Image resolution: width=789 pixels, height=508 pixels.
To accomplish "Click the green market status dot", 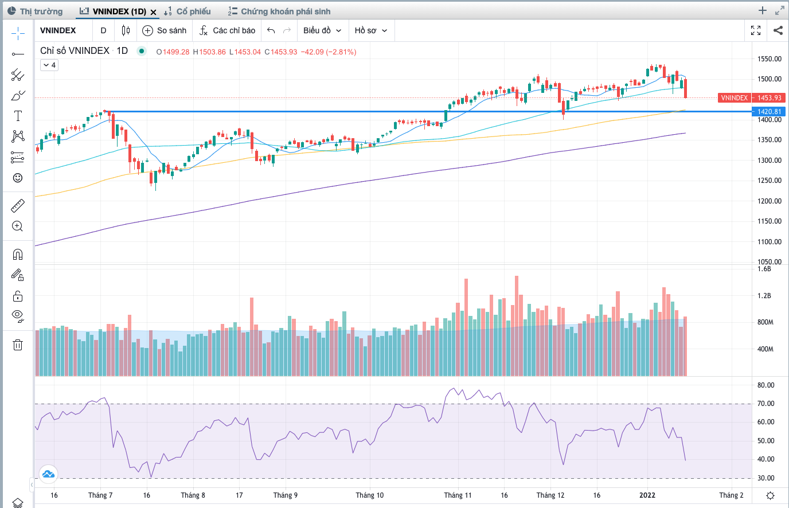I will [142, 51].
